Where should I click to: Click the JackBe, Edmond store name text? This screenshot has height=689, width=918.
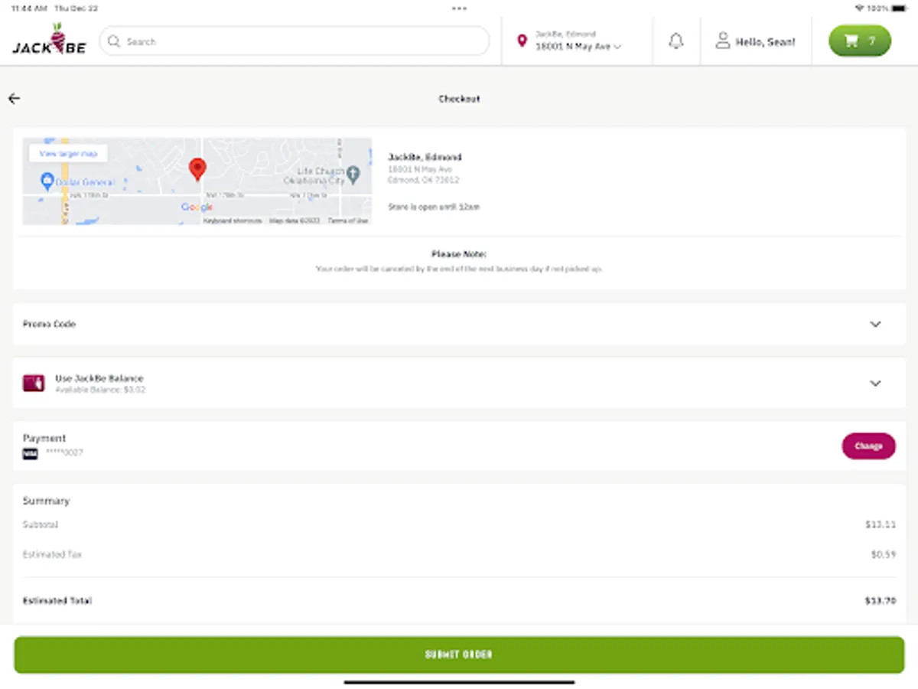pos(425,157)
